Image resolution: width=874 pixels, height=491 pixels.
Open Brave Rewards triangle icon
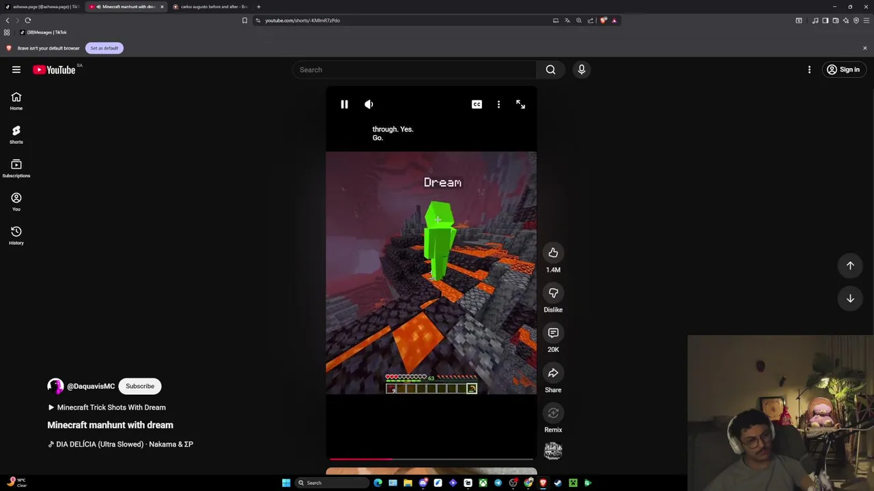[x=614, y=20]
